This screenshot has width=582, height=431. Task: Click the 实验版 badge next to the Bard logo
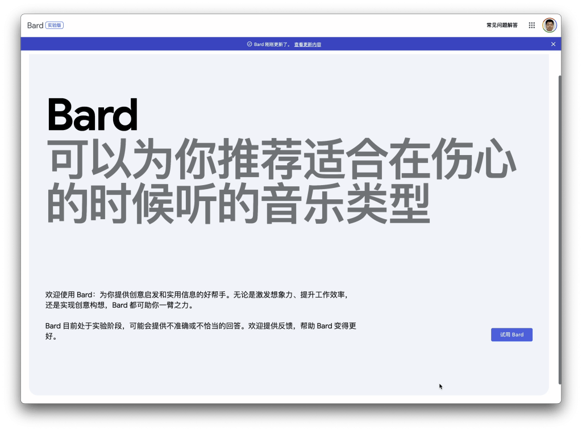coord(55,25)
